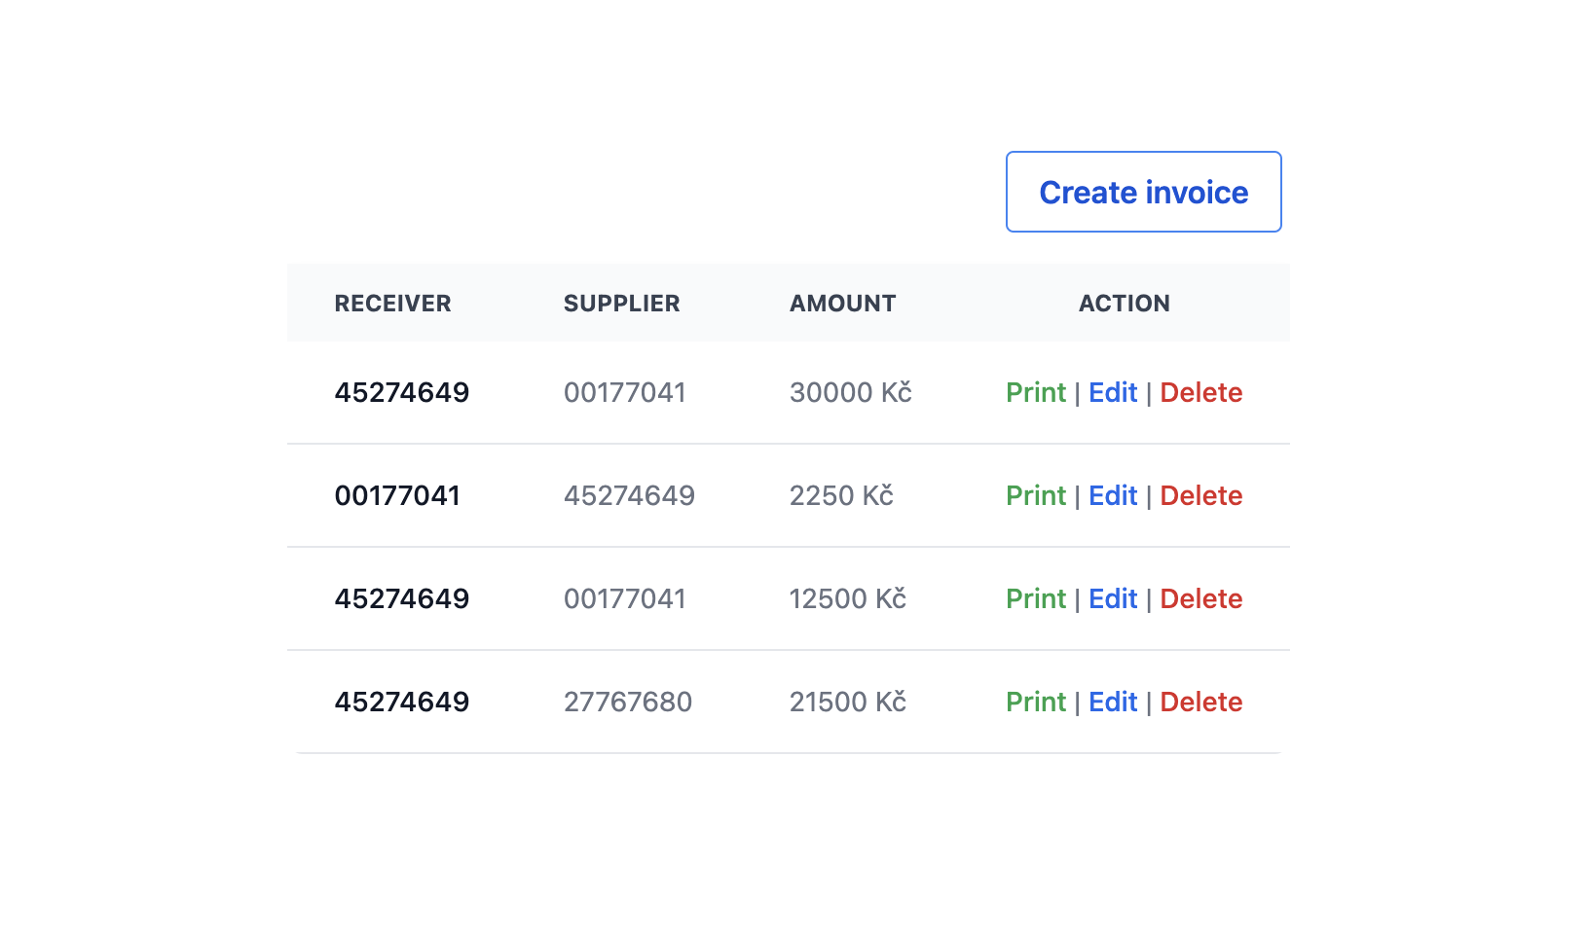Edit the 12500 Kč invoice

point(1113,598)
